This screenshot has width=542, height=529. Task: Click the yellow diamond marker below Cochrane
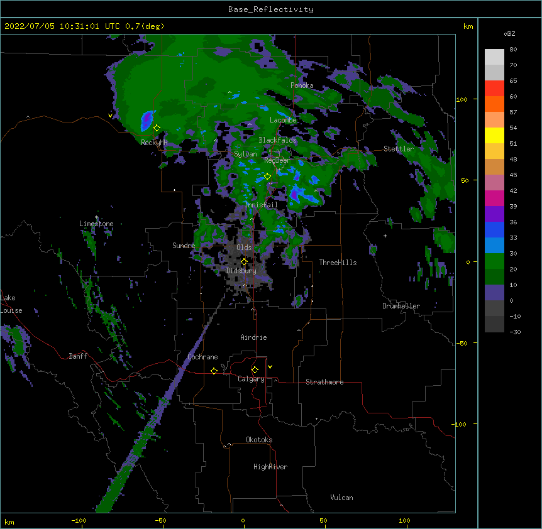point(214,371)
